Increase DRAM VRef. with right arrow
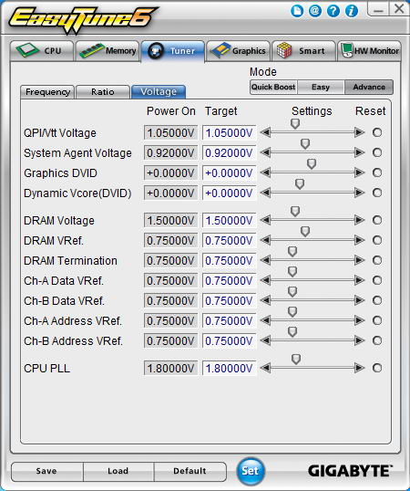This screenshot has height=491, width=410. pos(359,240)
